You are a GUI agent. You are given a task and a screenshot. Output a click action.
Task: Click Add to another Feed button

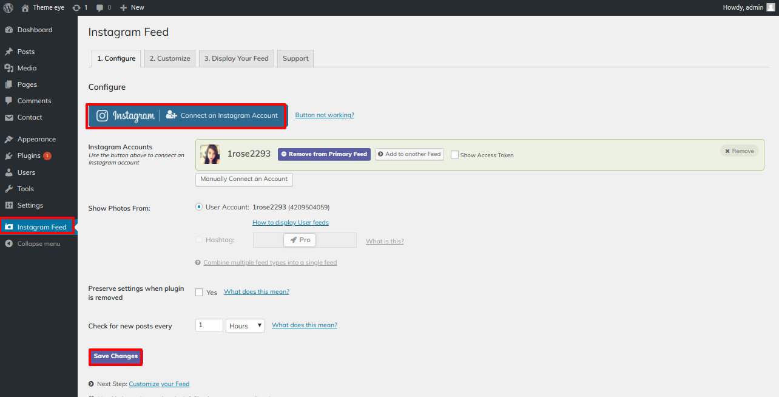point(410,154)
